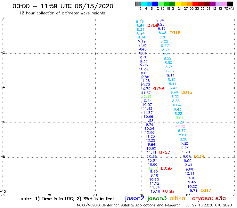Click the 9.19 wave height value
The height and width of the screenshot is (208, 237).
[142, 41]
